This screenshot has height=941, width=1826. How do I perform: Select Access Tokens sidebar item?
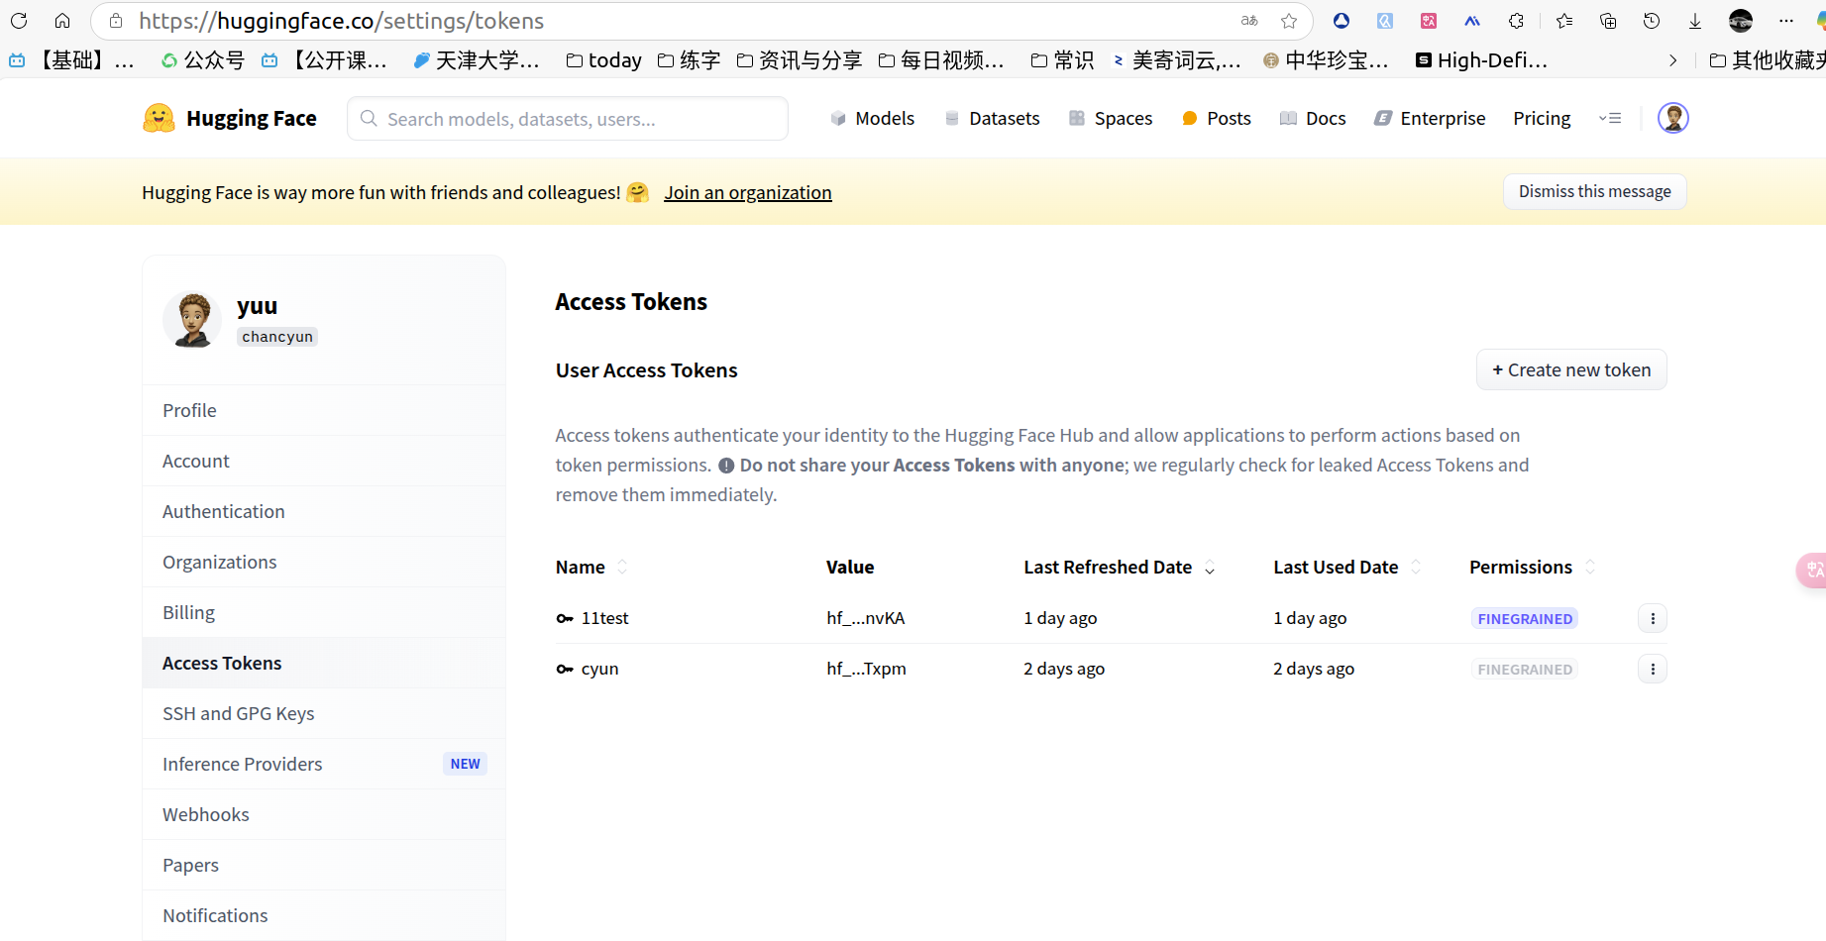coord(324,663)
